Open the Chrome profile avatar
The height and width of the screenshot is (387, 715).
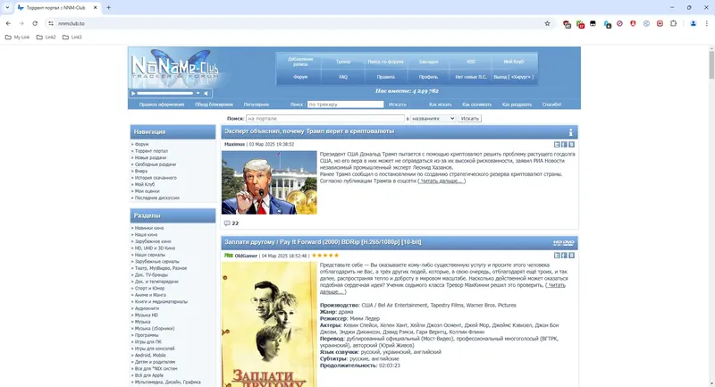click(x=694, y=24)
